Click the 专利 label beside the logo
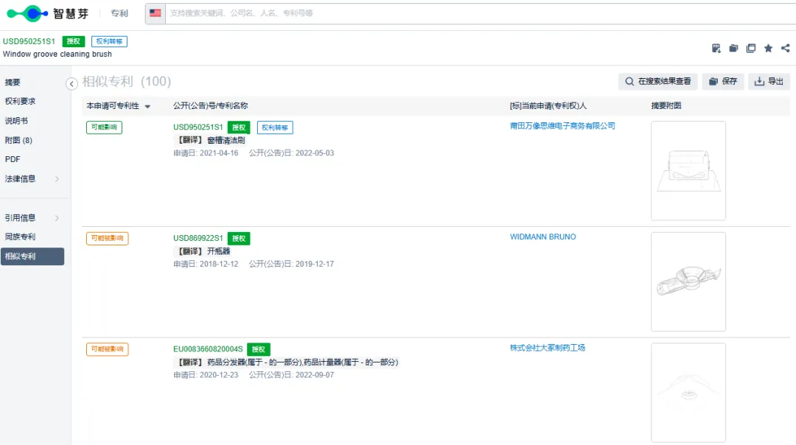 pyautogui.click(x=120, y=14)
